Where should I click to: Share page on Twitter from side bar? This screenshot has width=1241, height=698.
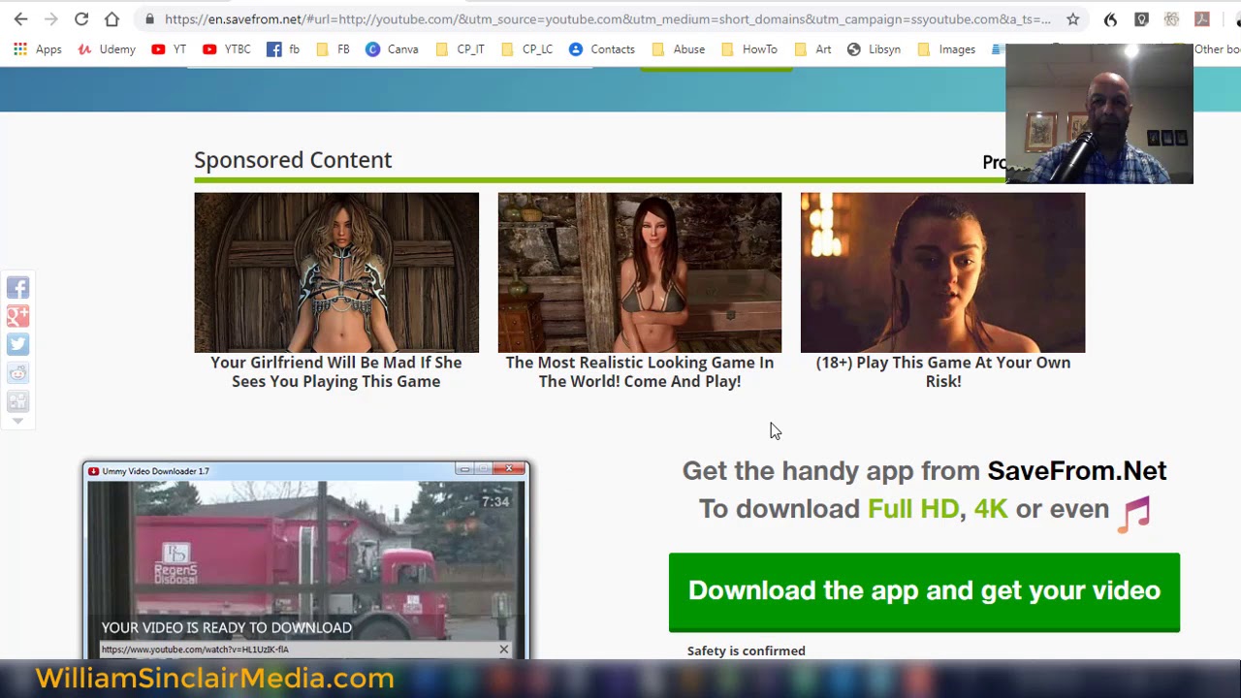click(x=17, y=344)
